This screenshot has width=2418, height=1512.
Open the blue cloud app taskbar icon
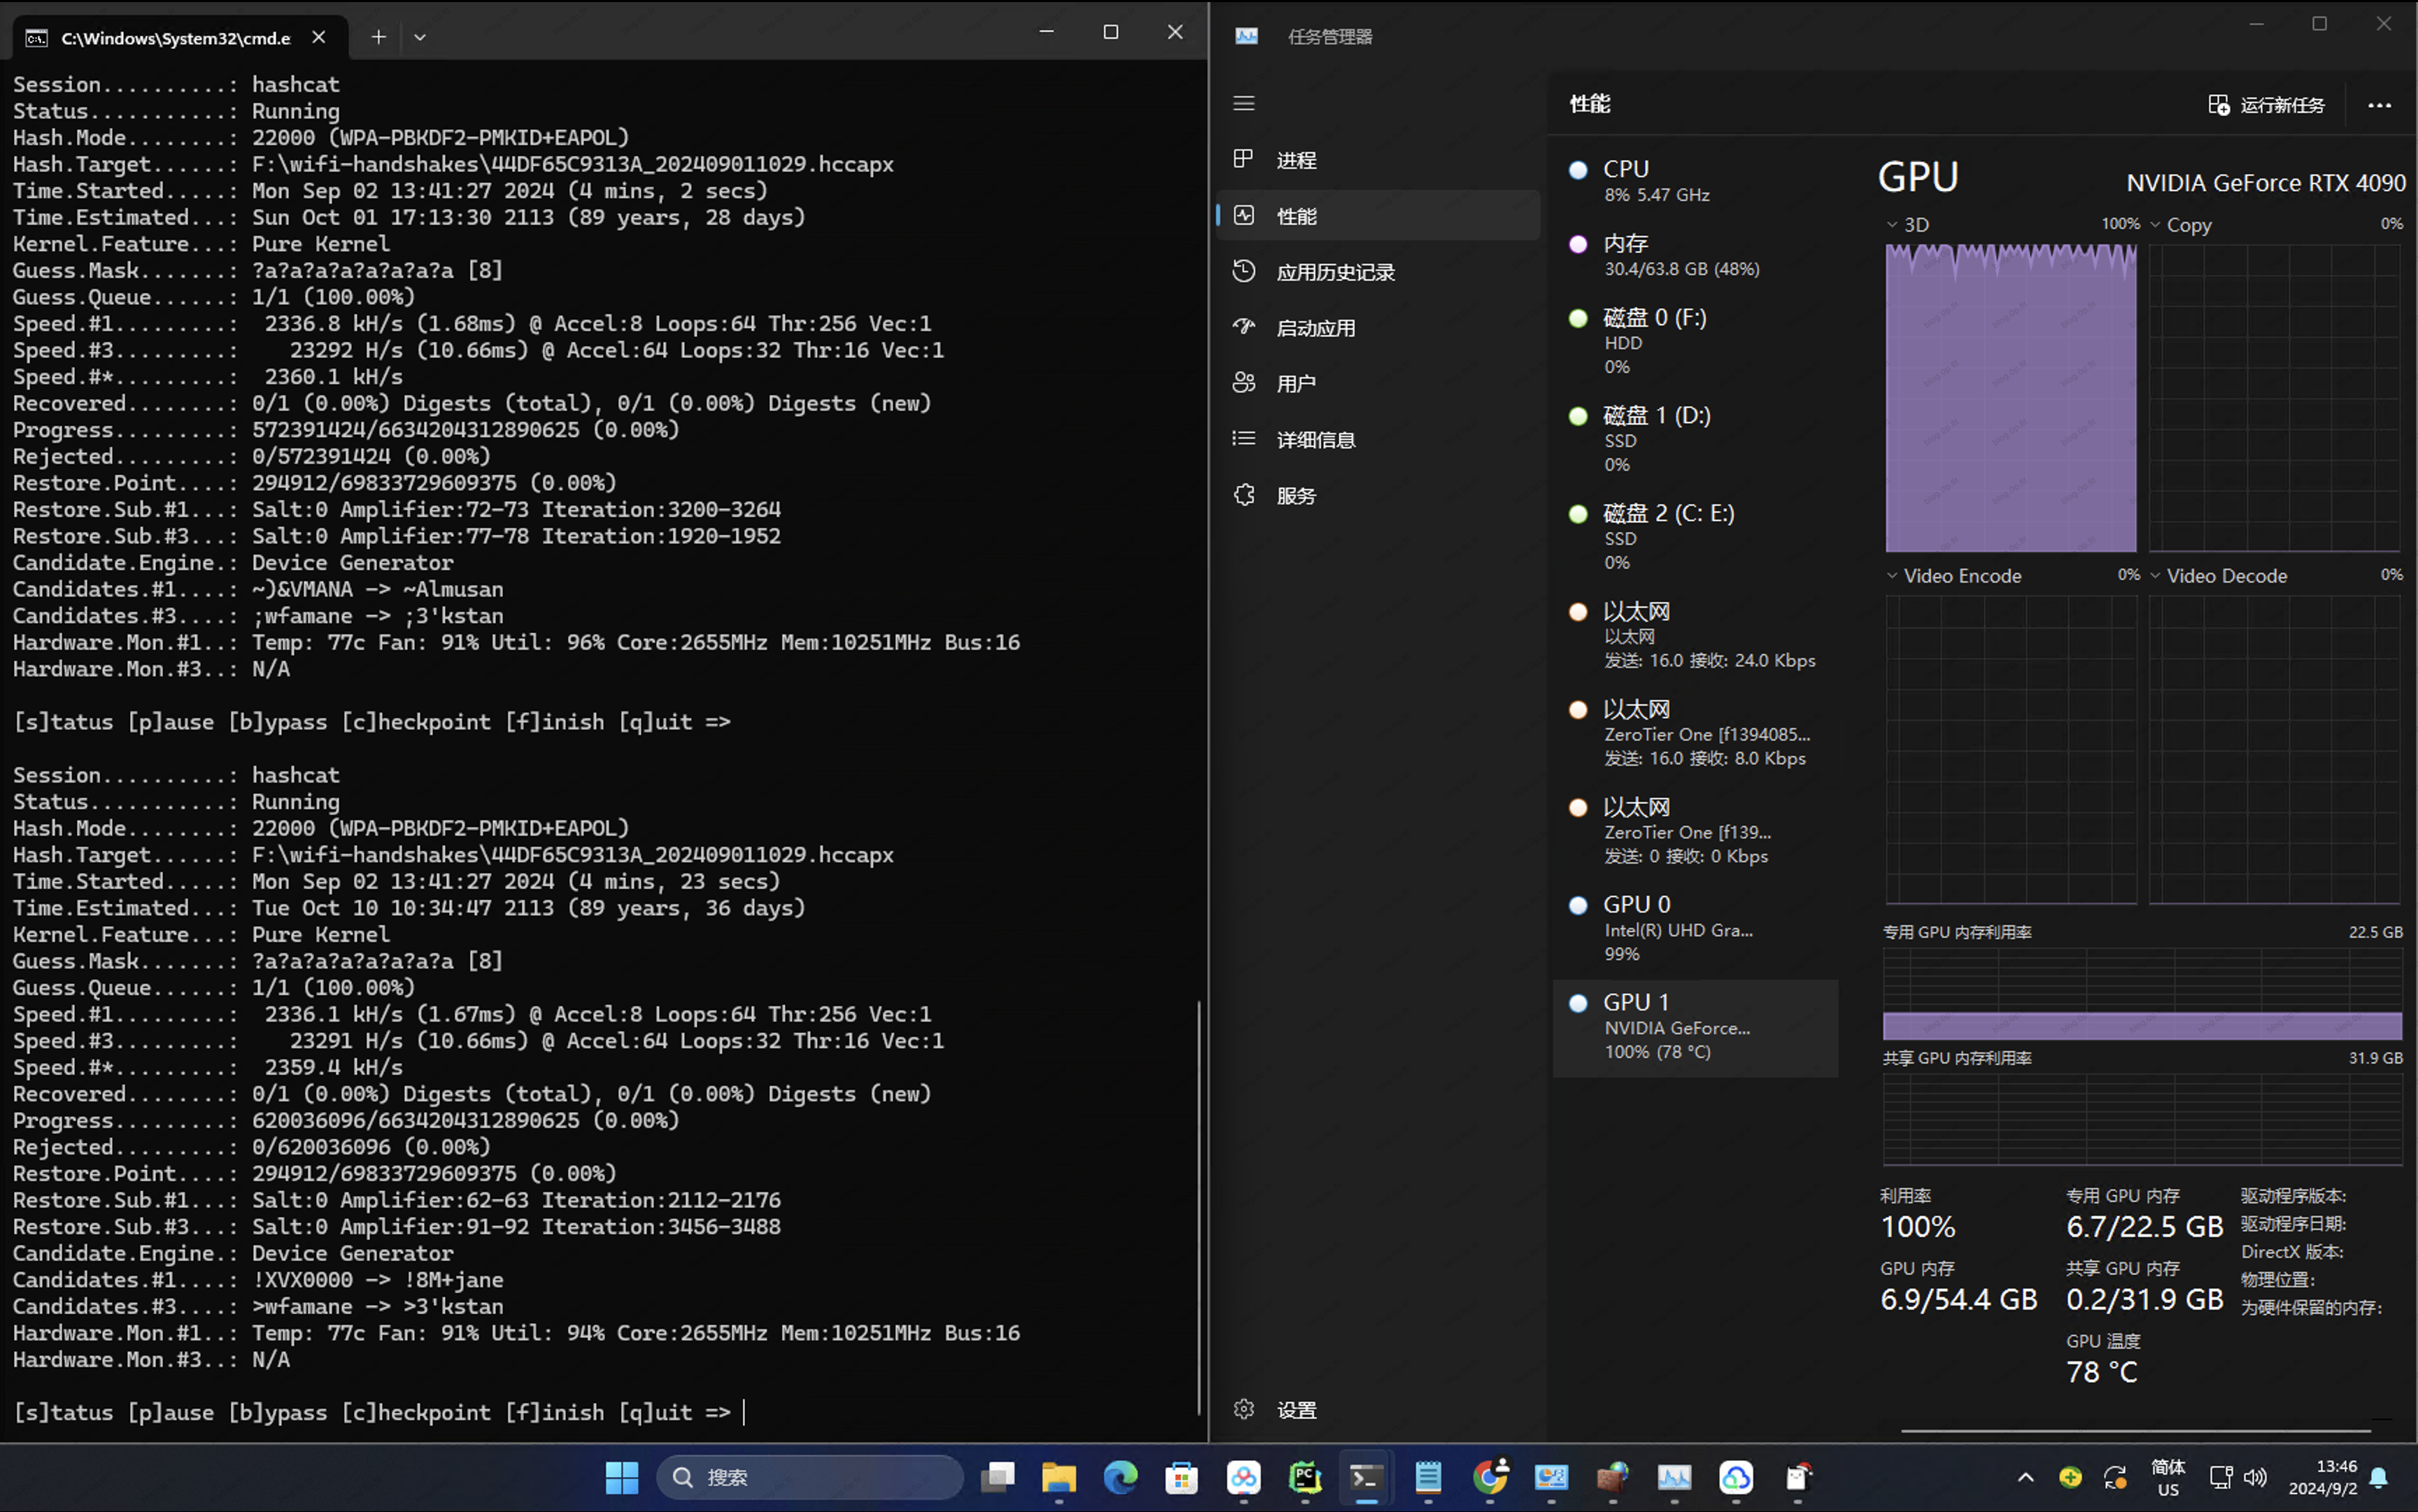click(1736, 1477)
